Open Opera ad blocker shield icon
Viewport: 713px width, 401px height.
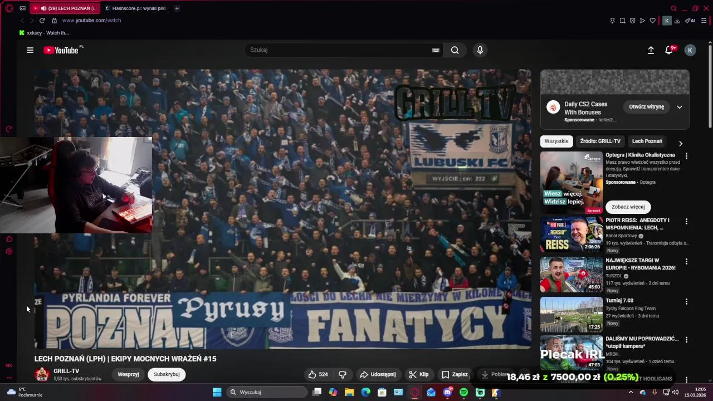click(632, 21)
